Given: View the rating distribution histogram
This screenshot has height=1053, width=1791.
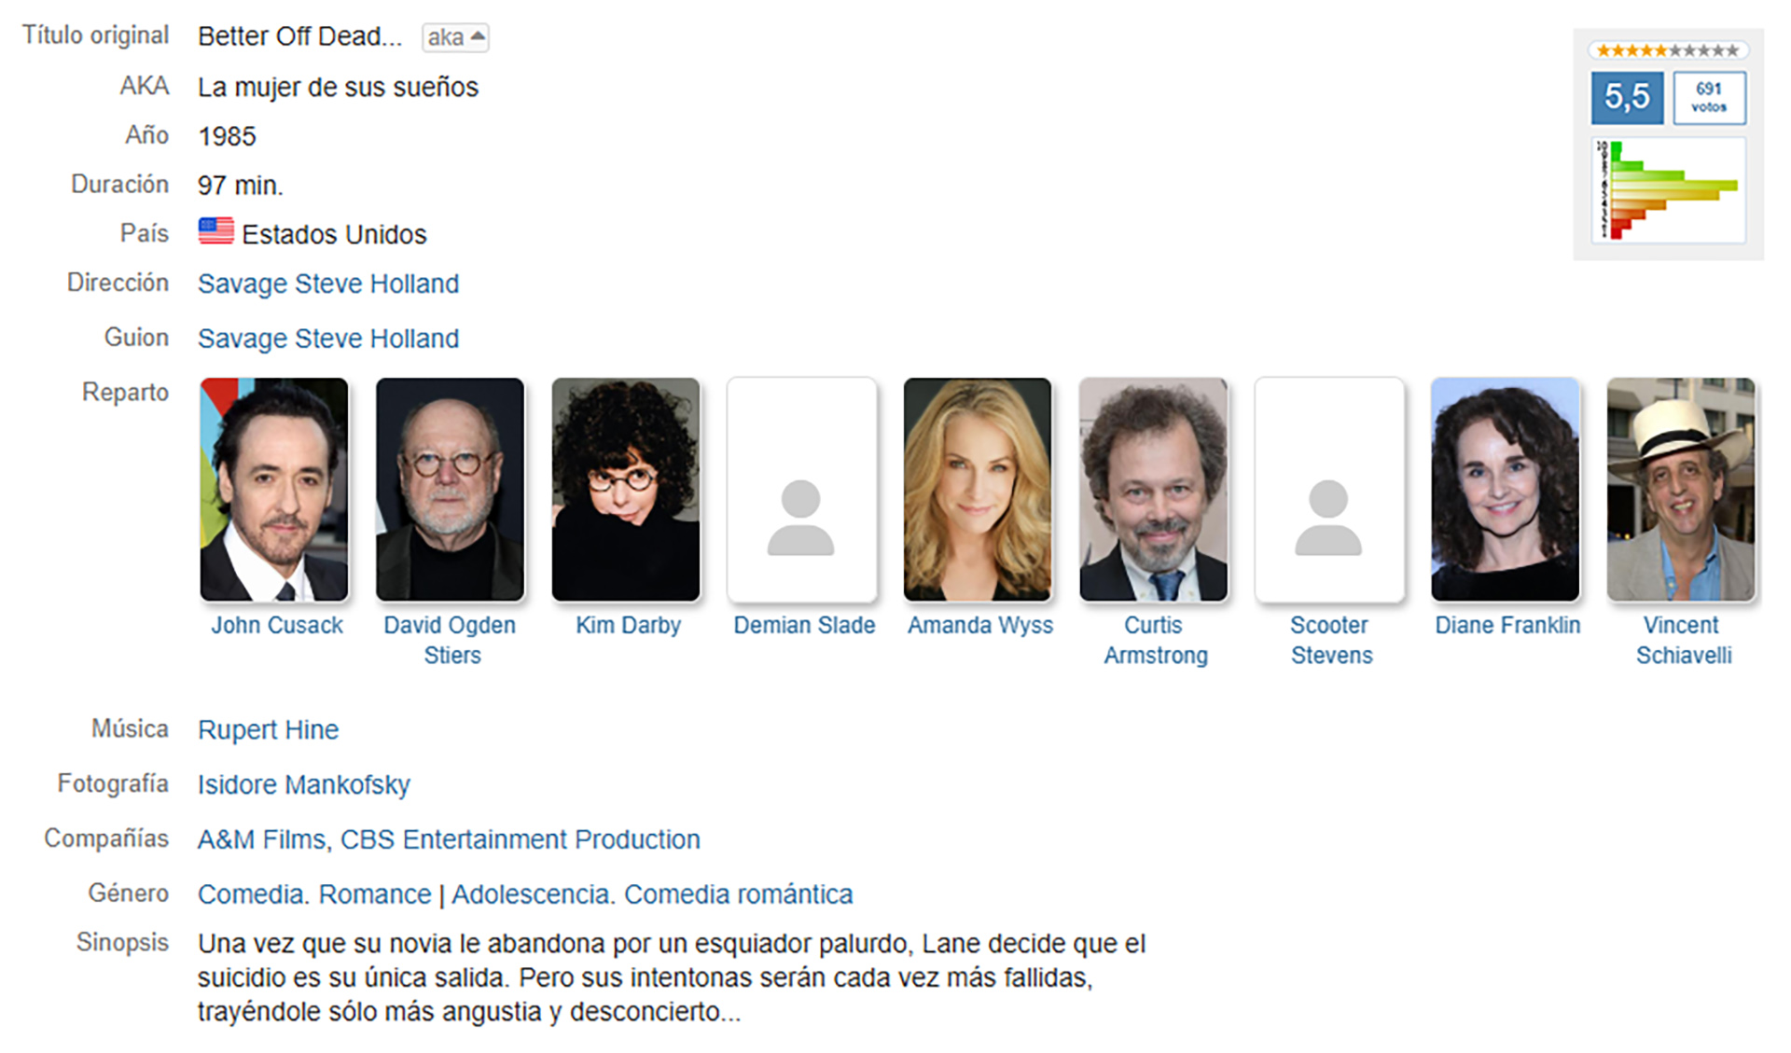Looking at the screenshot, I should tap(1668, 190).
